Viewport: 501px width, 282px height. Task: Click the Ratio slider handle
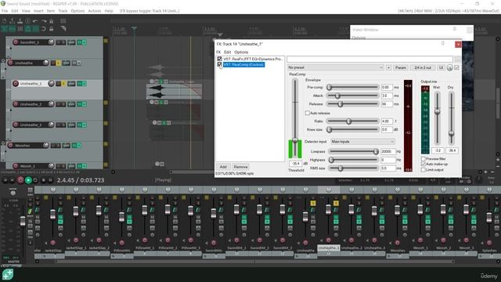pos(349,121)
